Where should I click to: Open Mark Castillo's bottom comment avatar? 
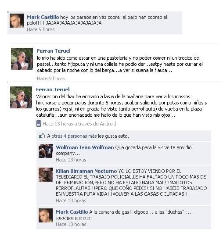46,215
